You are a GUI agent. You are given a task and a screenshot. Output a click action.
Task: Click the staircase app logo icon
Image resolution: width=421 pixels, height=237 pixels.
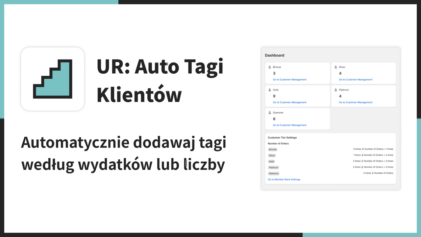pos(53,79)
